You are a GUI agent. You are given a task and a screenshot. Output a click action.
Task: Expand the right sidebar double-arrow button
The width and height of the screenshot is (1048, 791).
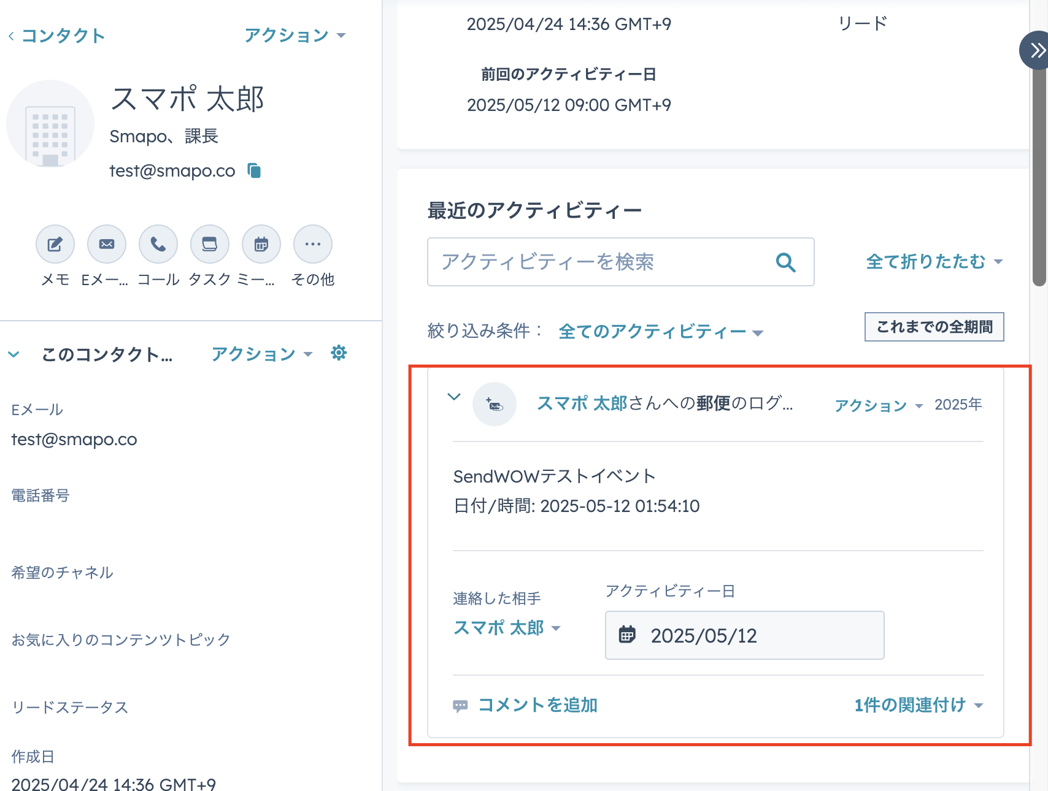click(1036, 50)
